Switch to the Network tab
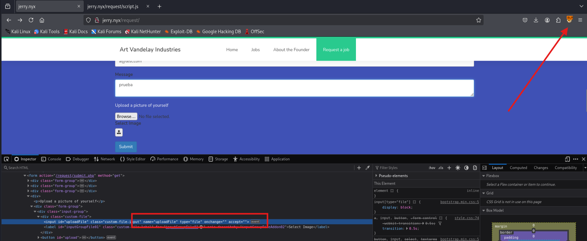The width and height of the screenshot is (587, 241). point(104,159)
